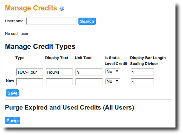Viewport: 183px width, 135px height.
Task: Click scaling divisor field in TUC-Hour row
Action: [142, 72]
